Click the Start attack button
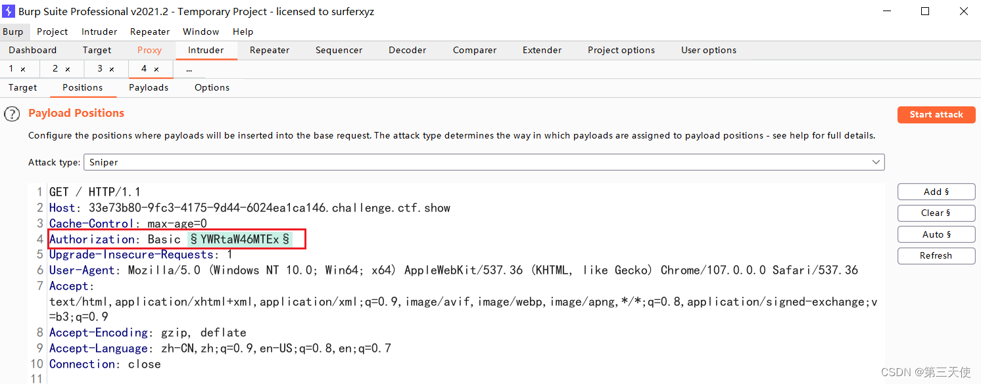 [936, 114]
